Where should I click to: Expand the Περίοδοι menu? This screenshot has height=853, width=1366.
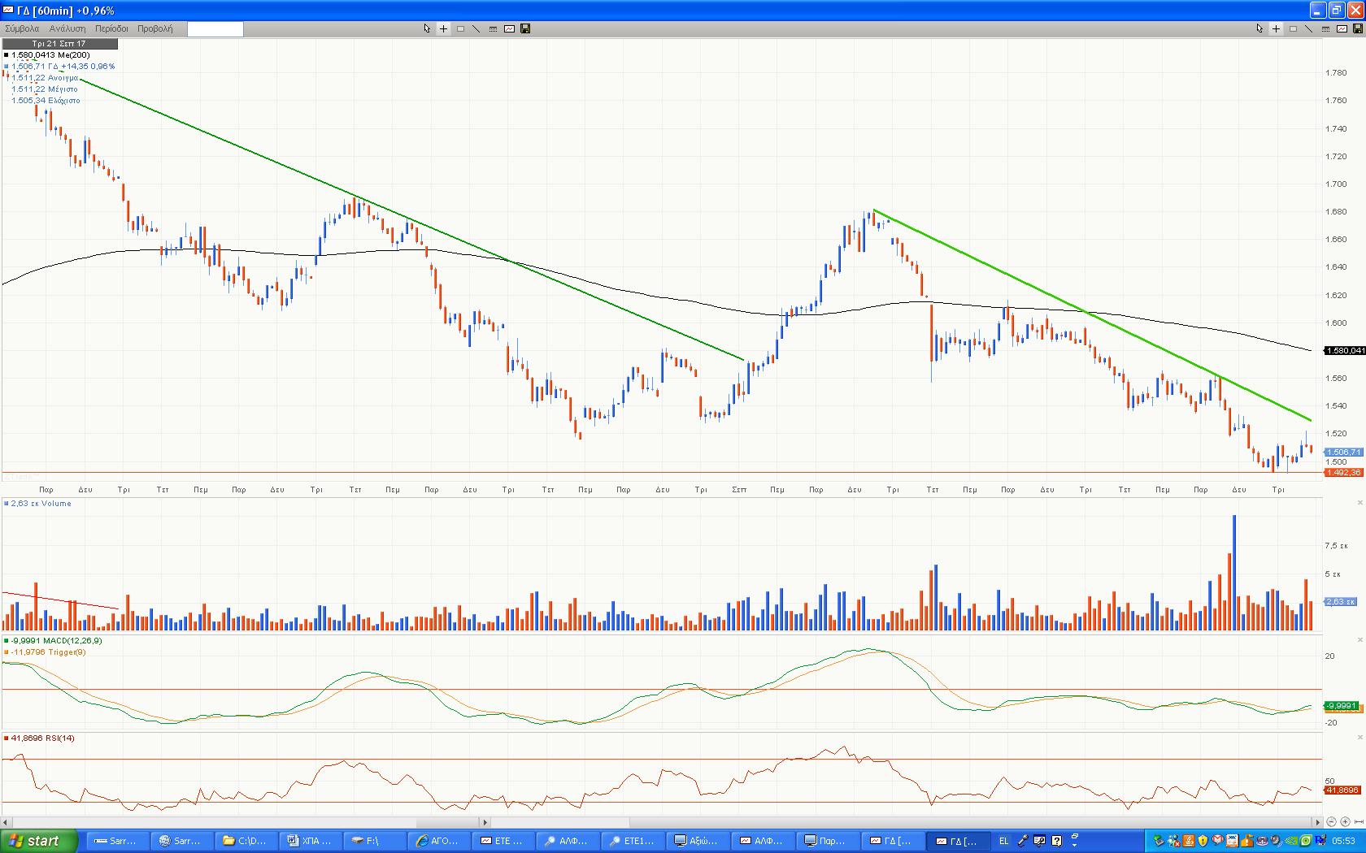point(112,28)
